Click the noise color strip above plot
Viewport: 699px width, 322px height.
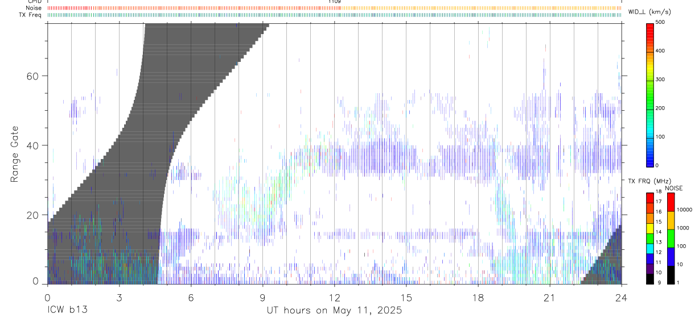[334, 8]
